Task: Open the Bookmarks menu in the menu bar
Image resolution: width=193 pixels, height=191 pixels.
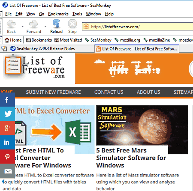Action: coord(58,14)
